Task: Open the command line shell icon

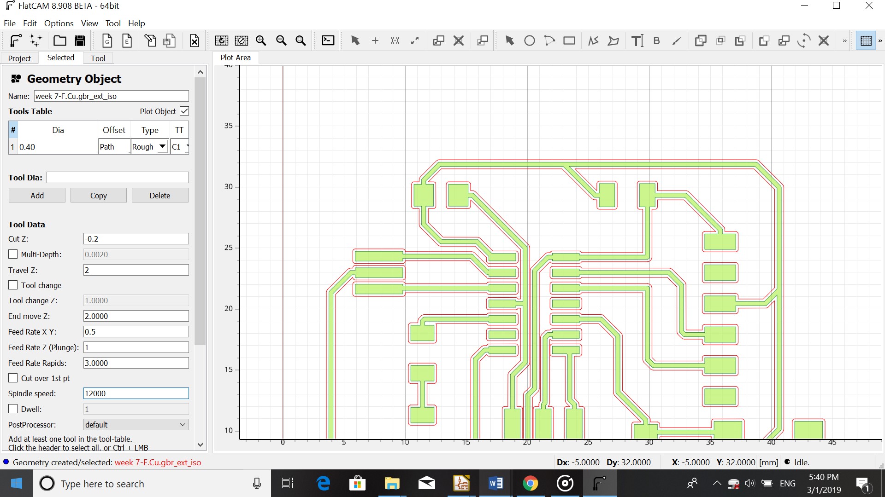Action: (x=328, y=40)
